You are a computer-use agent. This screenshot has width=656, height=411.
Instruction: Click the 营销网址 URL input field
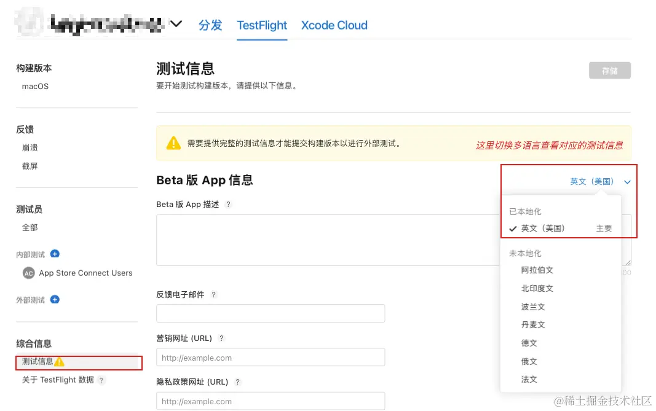click(271, 358)
